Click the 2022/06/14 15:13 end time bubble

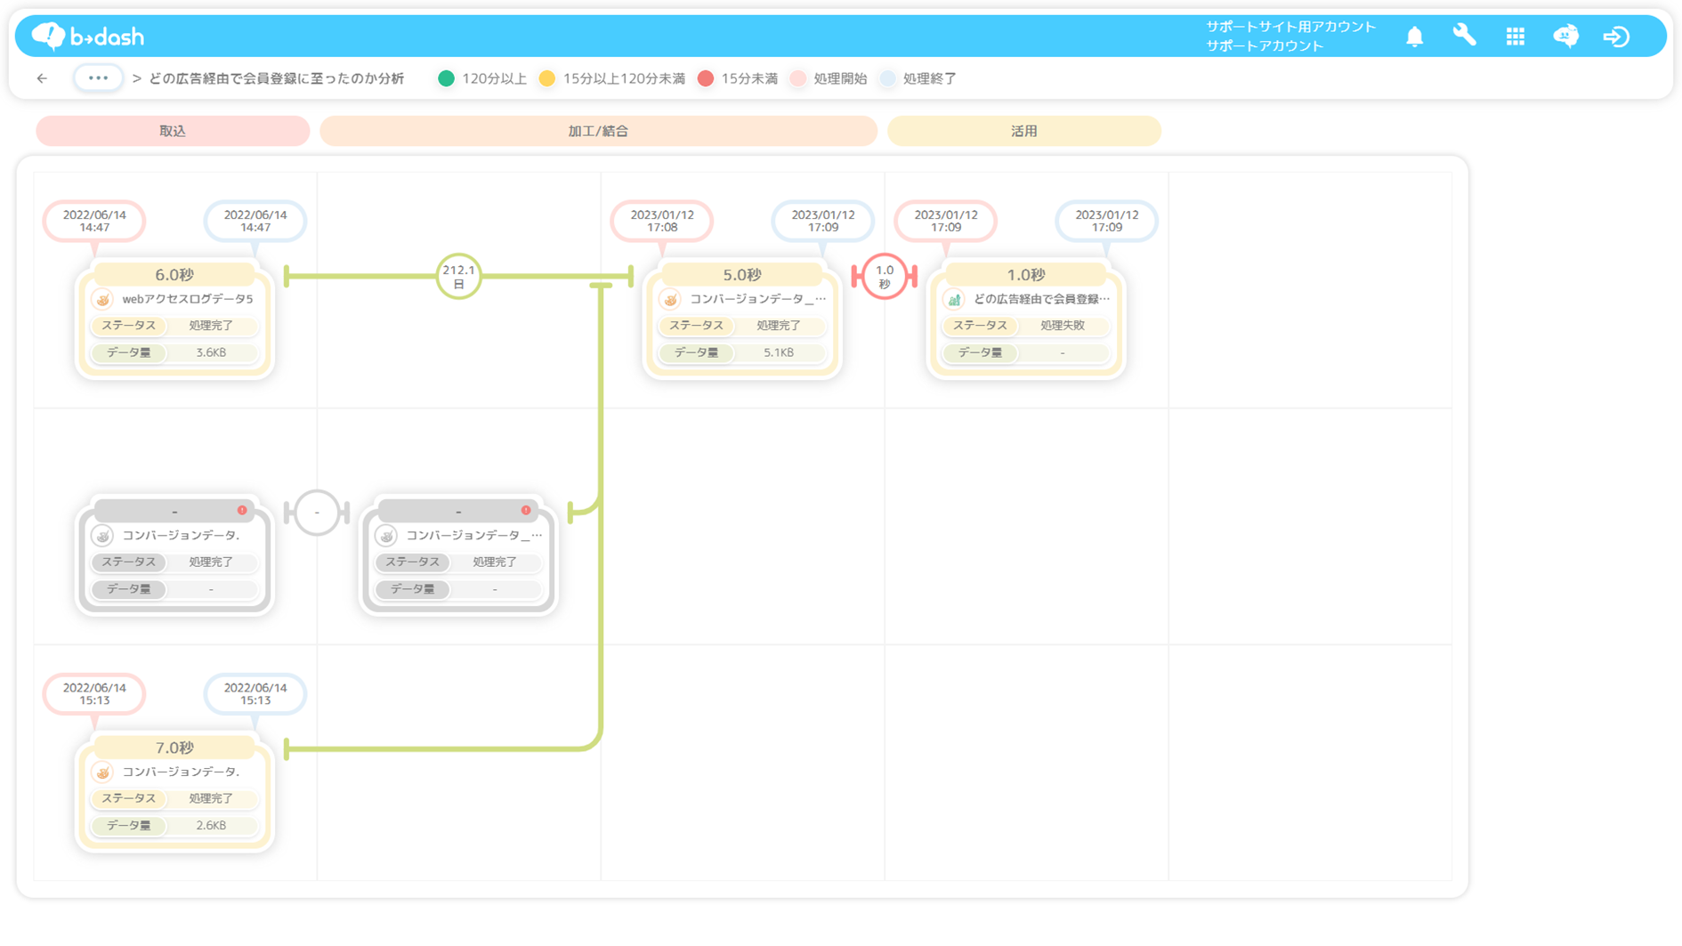(x=255, y=693)
